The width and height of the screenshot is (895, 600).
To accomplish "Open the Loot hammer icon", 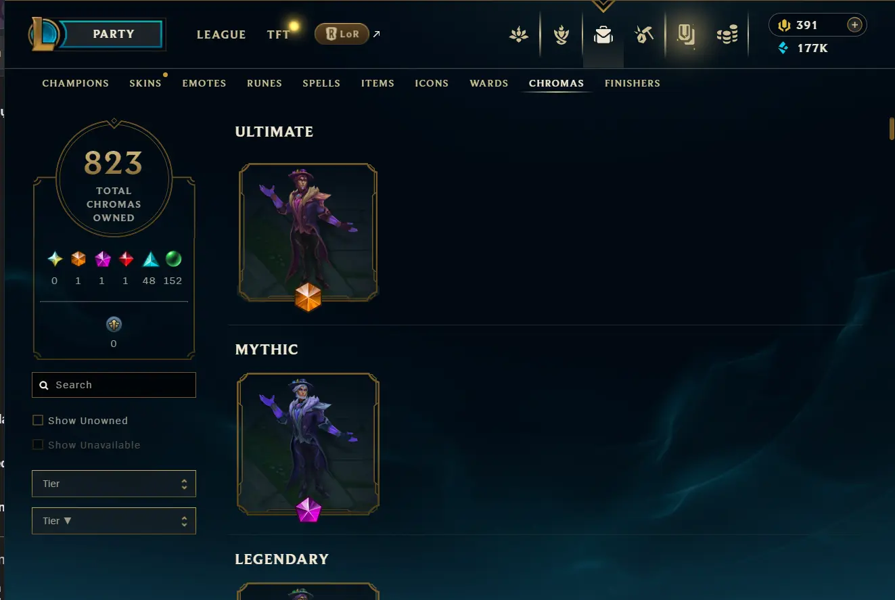I will pyautogui.click(x=643, y=34).
